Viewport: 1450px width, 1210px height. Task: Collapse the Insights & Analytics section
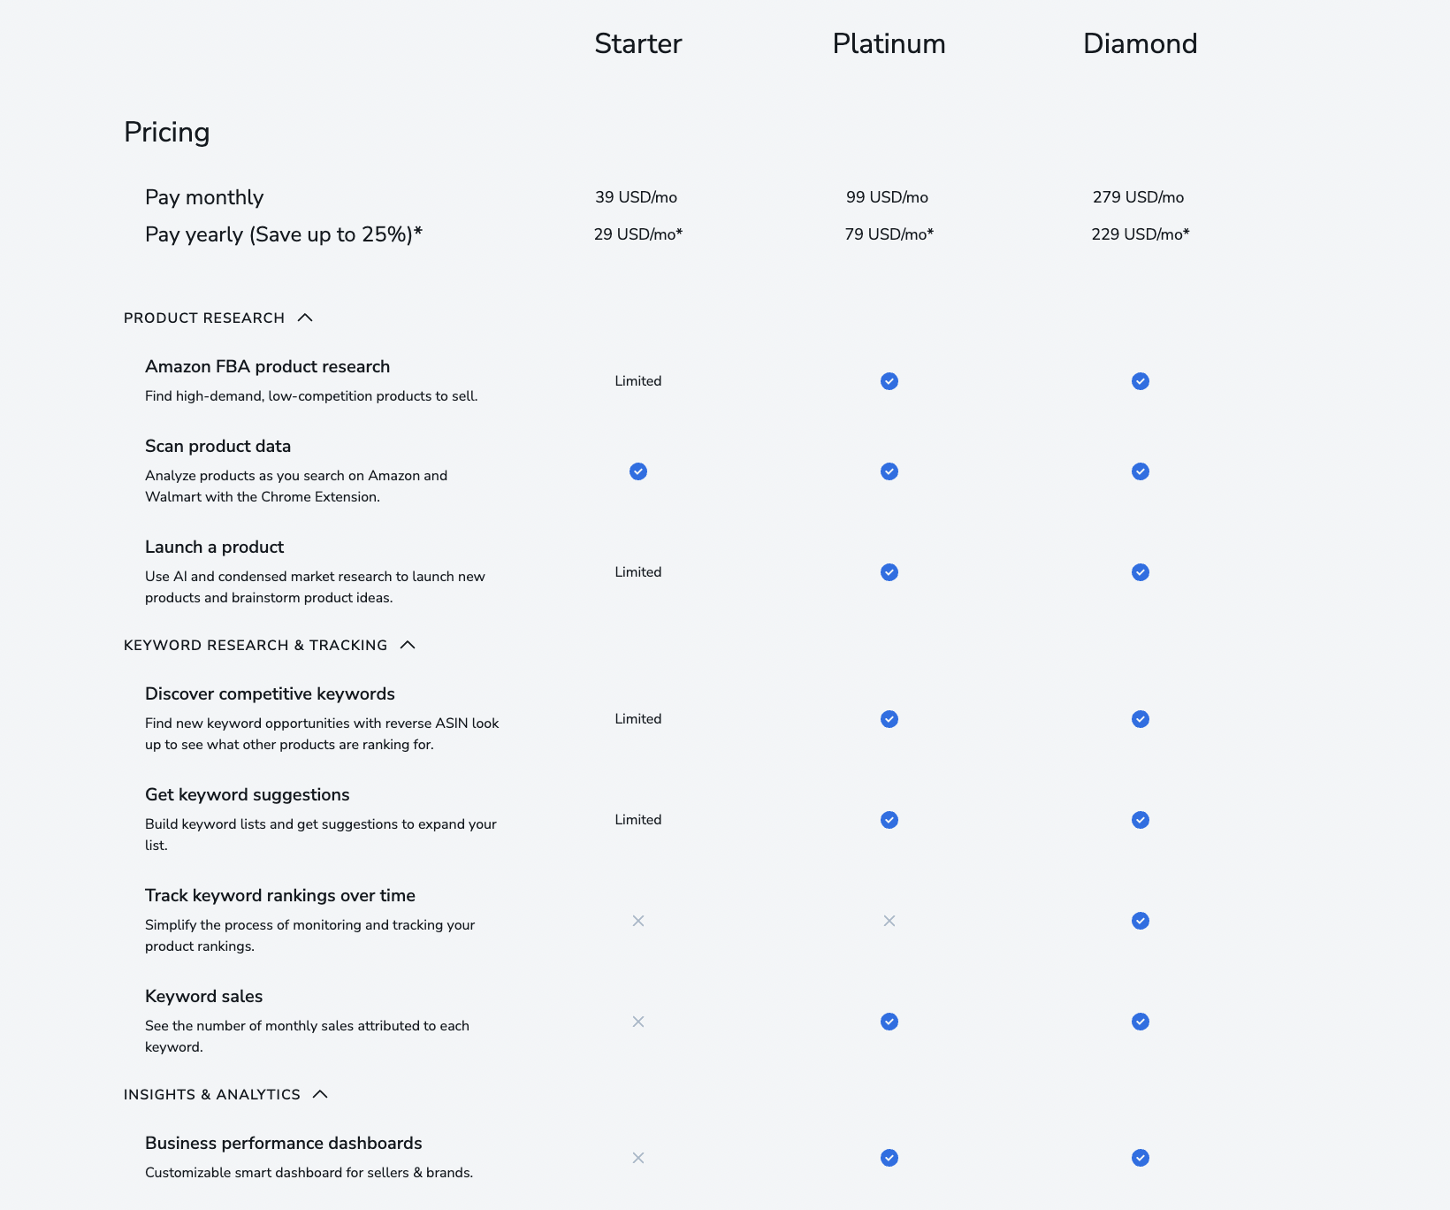coord(320,1094)
